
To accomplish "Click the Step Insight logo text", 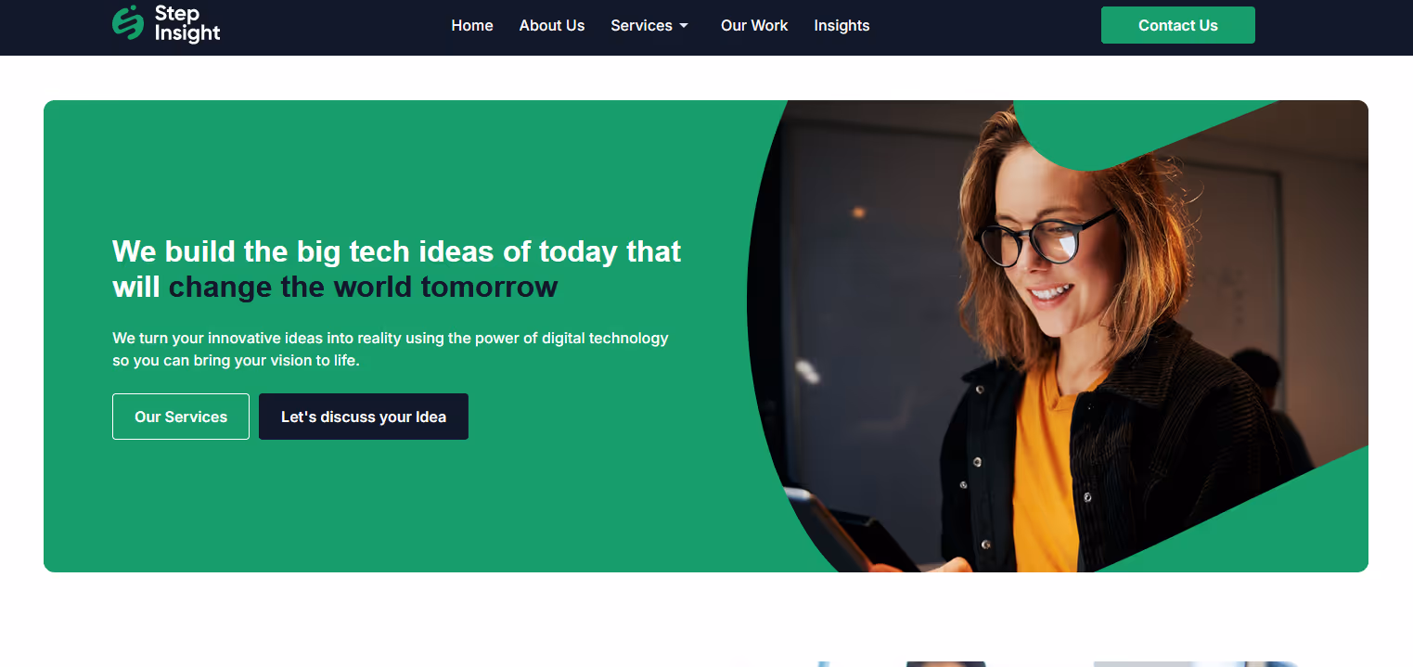I will (x=187, y=23).
